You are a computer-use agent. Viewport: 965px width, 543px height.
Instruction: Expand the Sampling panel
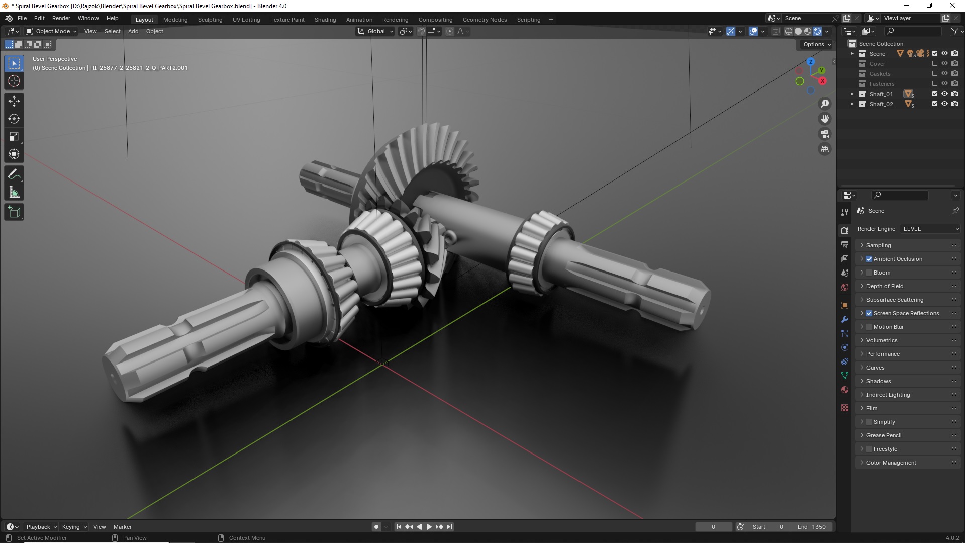coord(878,245)
